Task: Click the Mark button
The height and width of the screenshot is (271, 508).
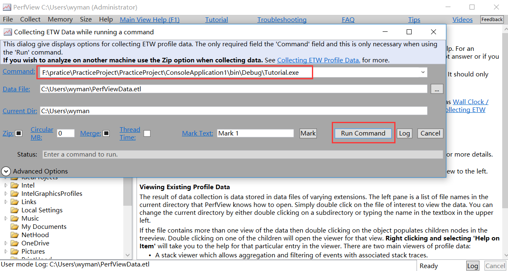Action: coord(308,133)
